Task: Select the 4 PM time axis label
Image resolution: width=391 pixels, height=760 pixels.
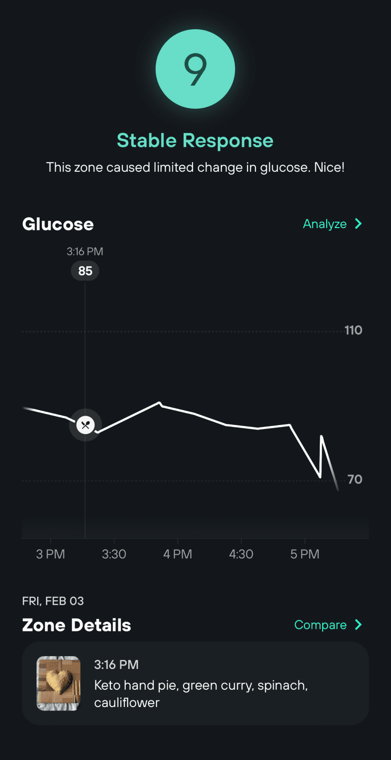Action: [x=178, y=554]
